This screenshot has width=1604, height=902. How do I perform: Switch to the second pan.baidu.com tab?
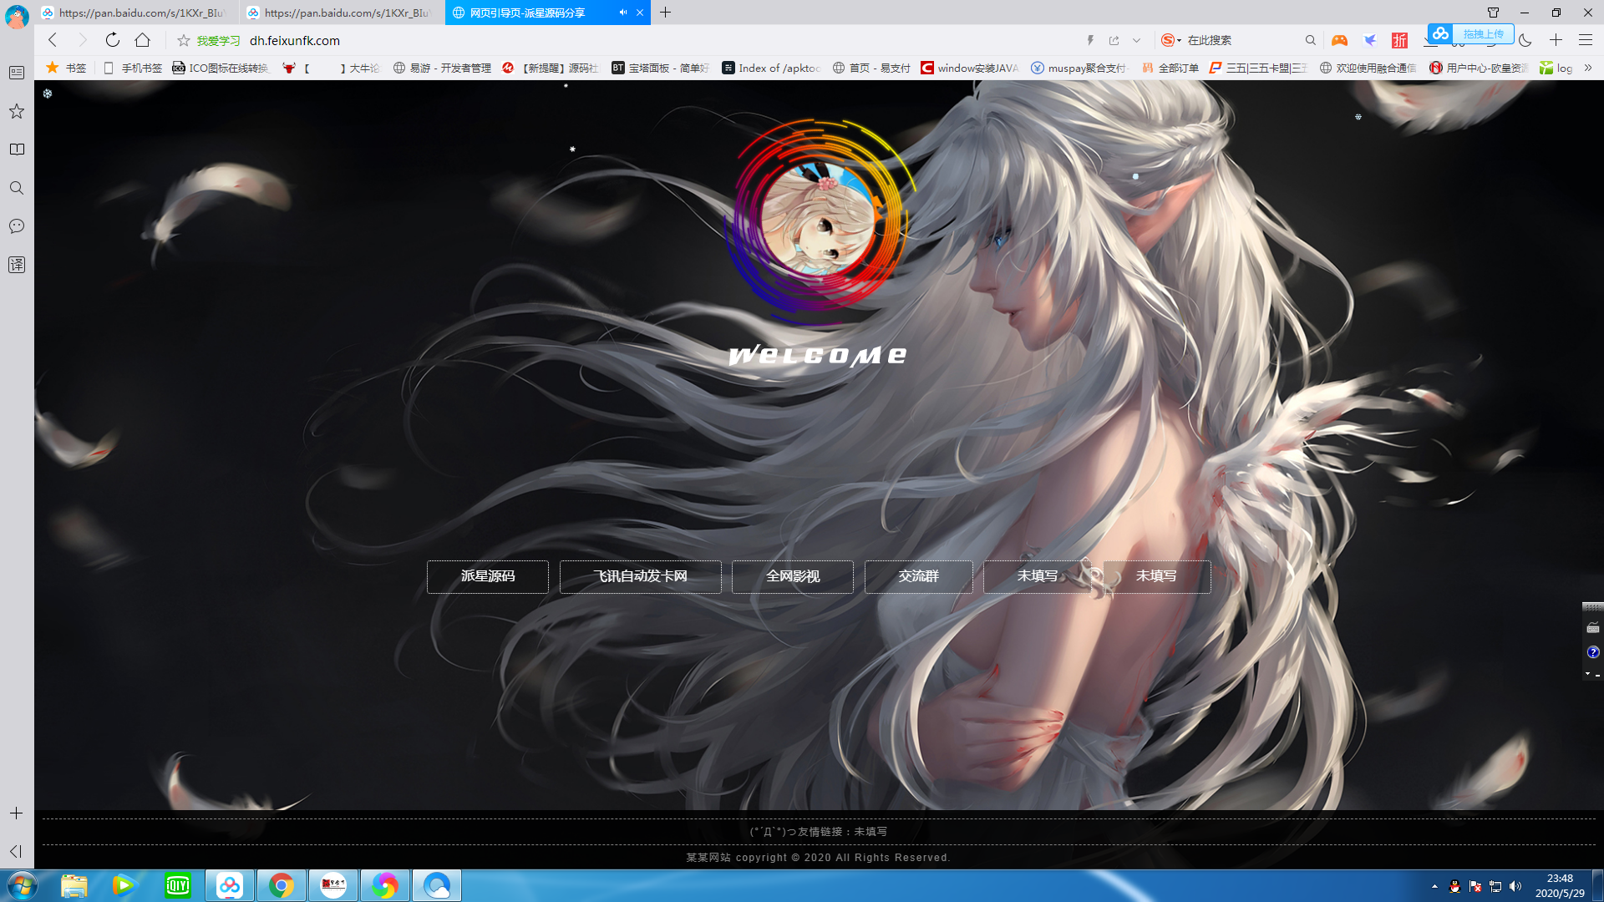pos(342,13)
